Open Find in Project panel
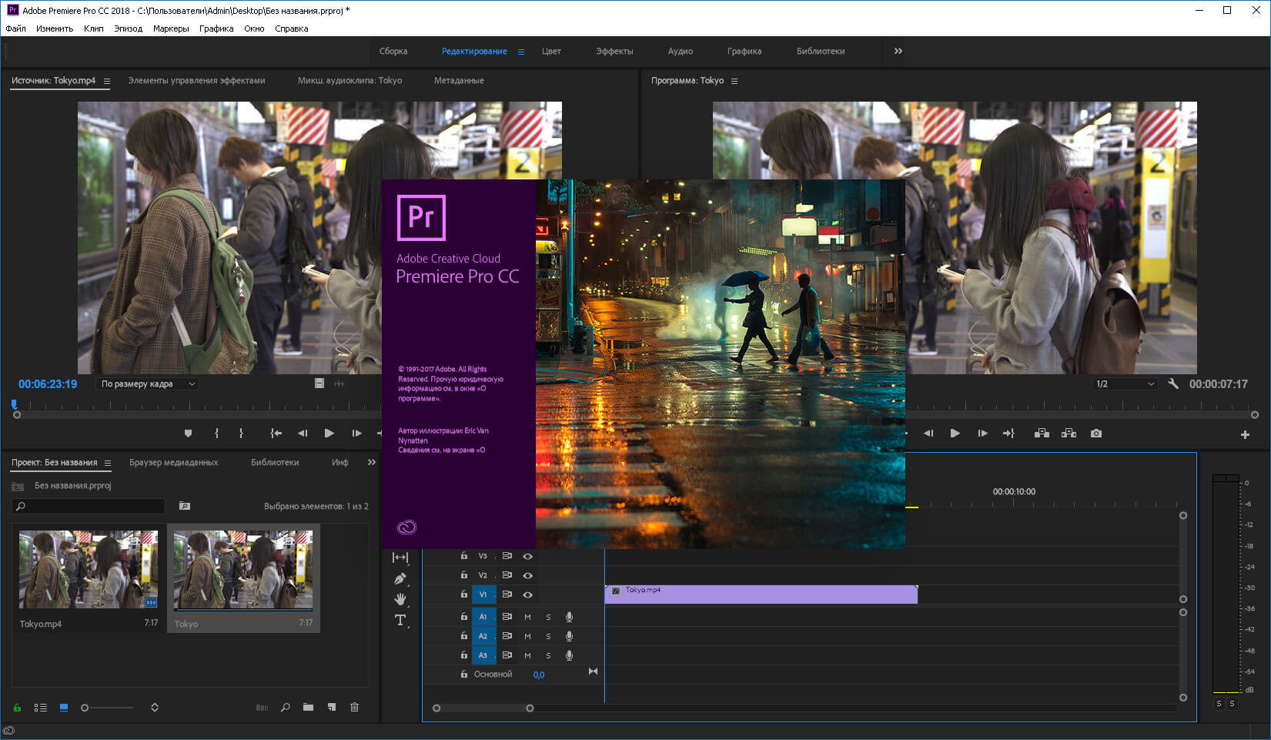This screenshot has width=1271, height=740. click(285, 707)
